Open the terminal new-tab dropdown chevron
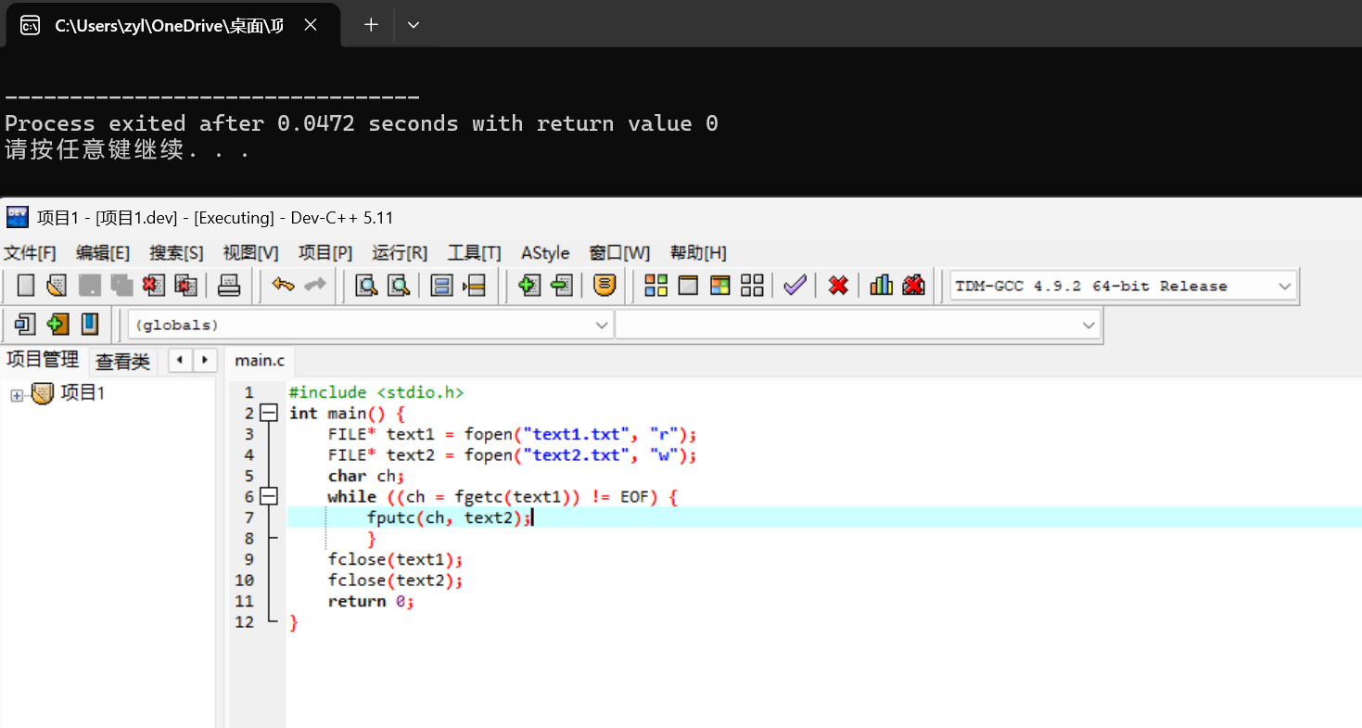1362x728 pixels. (414, 25)
